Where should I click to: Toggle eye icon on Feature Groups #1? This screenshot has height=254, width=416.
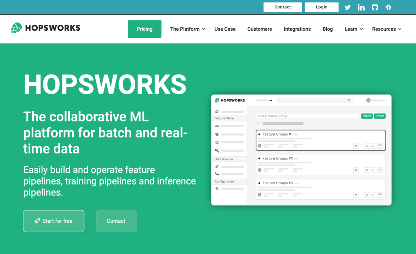coord(356,146)
